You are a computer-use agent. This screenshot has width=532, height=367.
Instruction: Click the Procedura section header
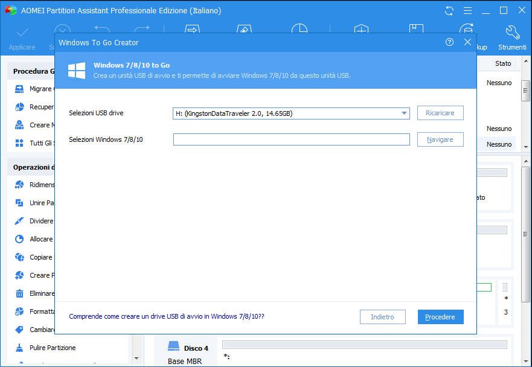coord(31,71)
